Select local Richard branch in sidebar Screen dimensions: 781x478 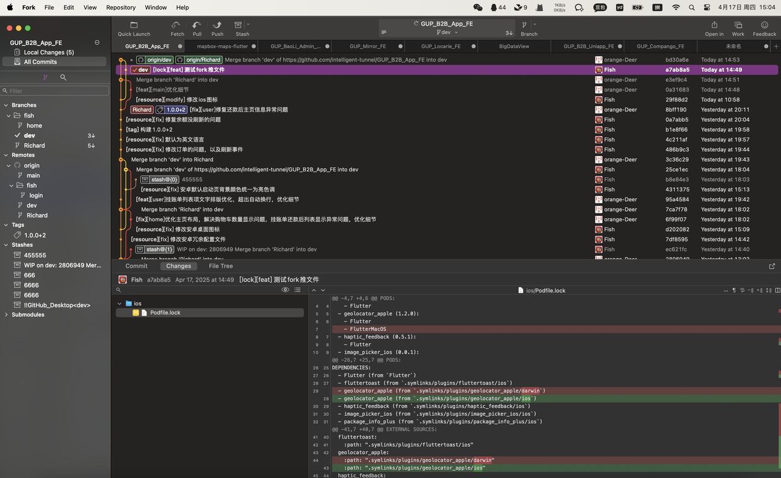click(34, 145)
